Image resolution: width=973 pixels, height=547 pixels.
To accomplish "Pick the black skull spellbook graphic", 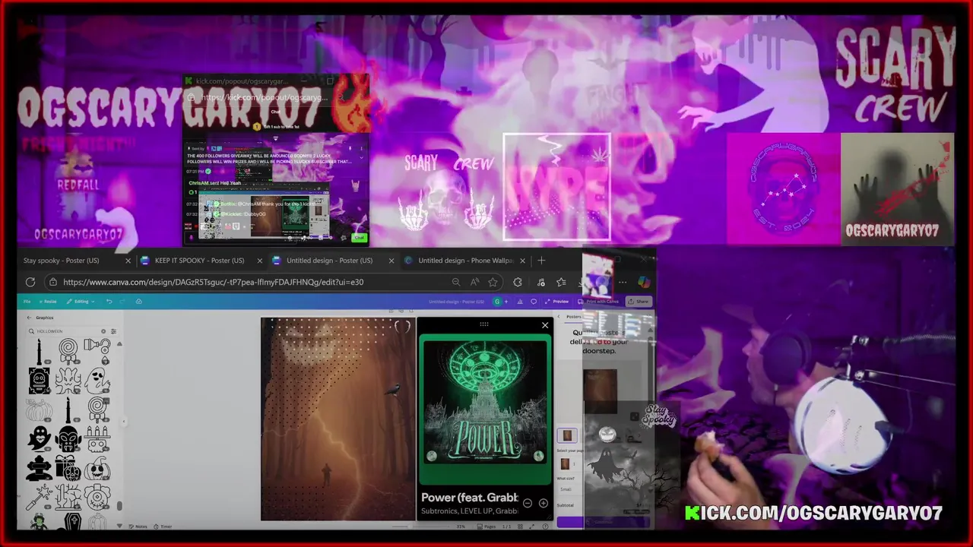I will [x=39, y=380].
